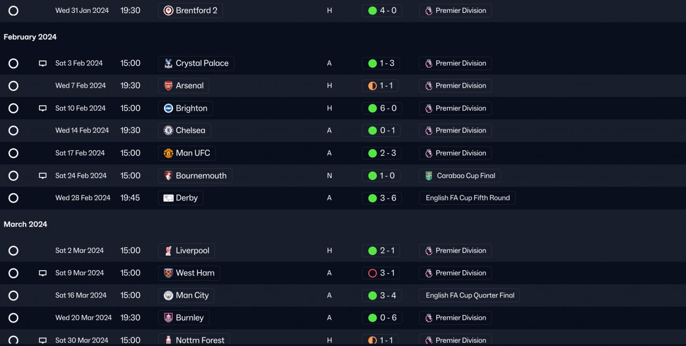The height and width of the screenshot is (346, 686).
Task: Click the Premier Division logo on the Liverpool row
Action: [429, 251]
